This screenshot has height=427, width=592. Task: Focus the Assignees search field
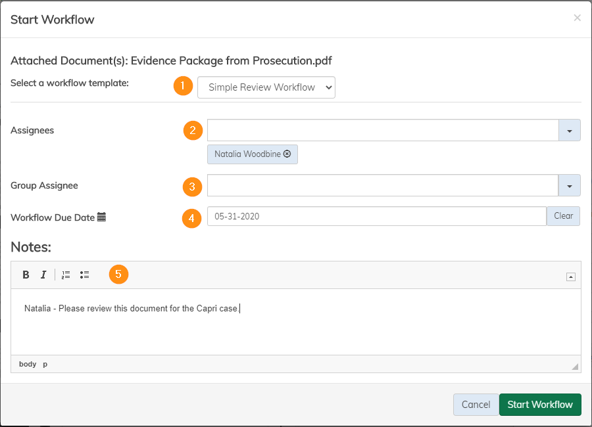tap(382, 131)
